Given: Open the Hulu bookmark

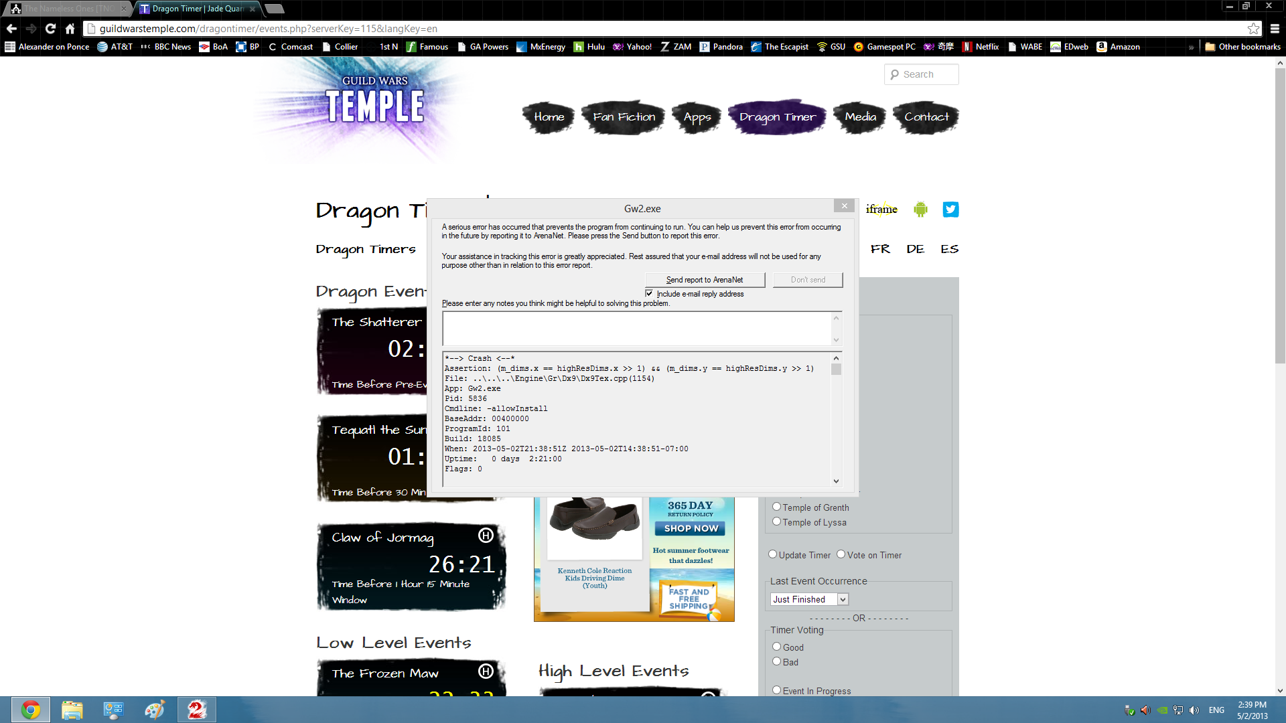Looking at the screenshot, I should coord(589,47).
